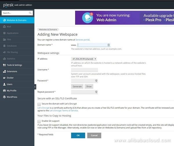Select Databases in sidebar

17,46
